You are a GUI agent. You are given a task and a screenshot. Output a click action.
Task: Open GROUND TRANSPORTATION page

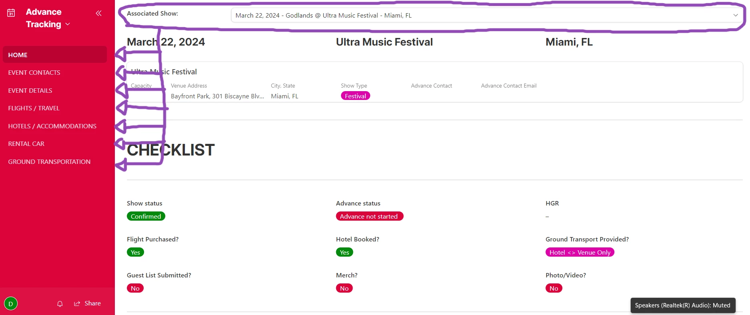[55, 161]
